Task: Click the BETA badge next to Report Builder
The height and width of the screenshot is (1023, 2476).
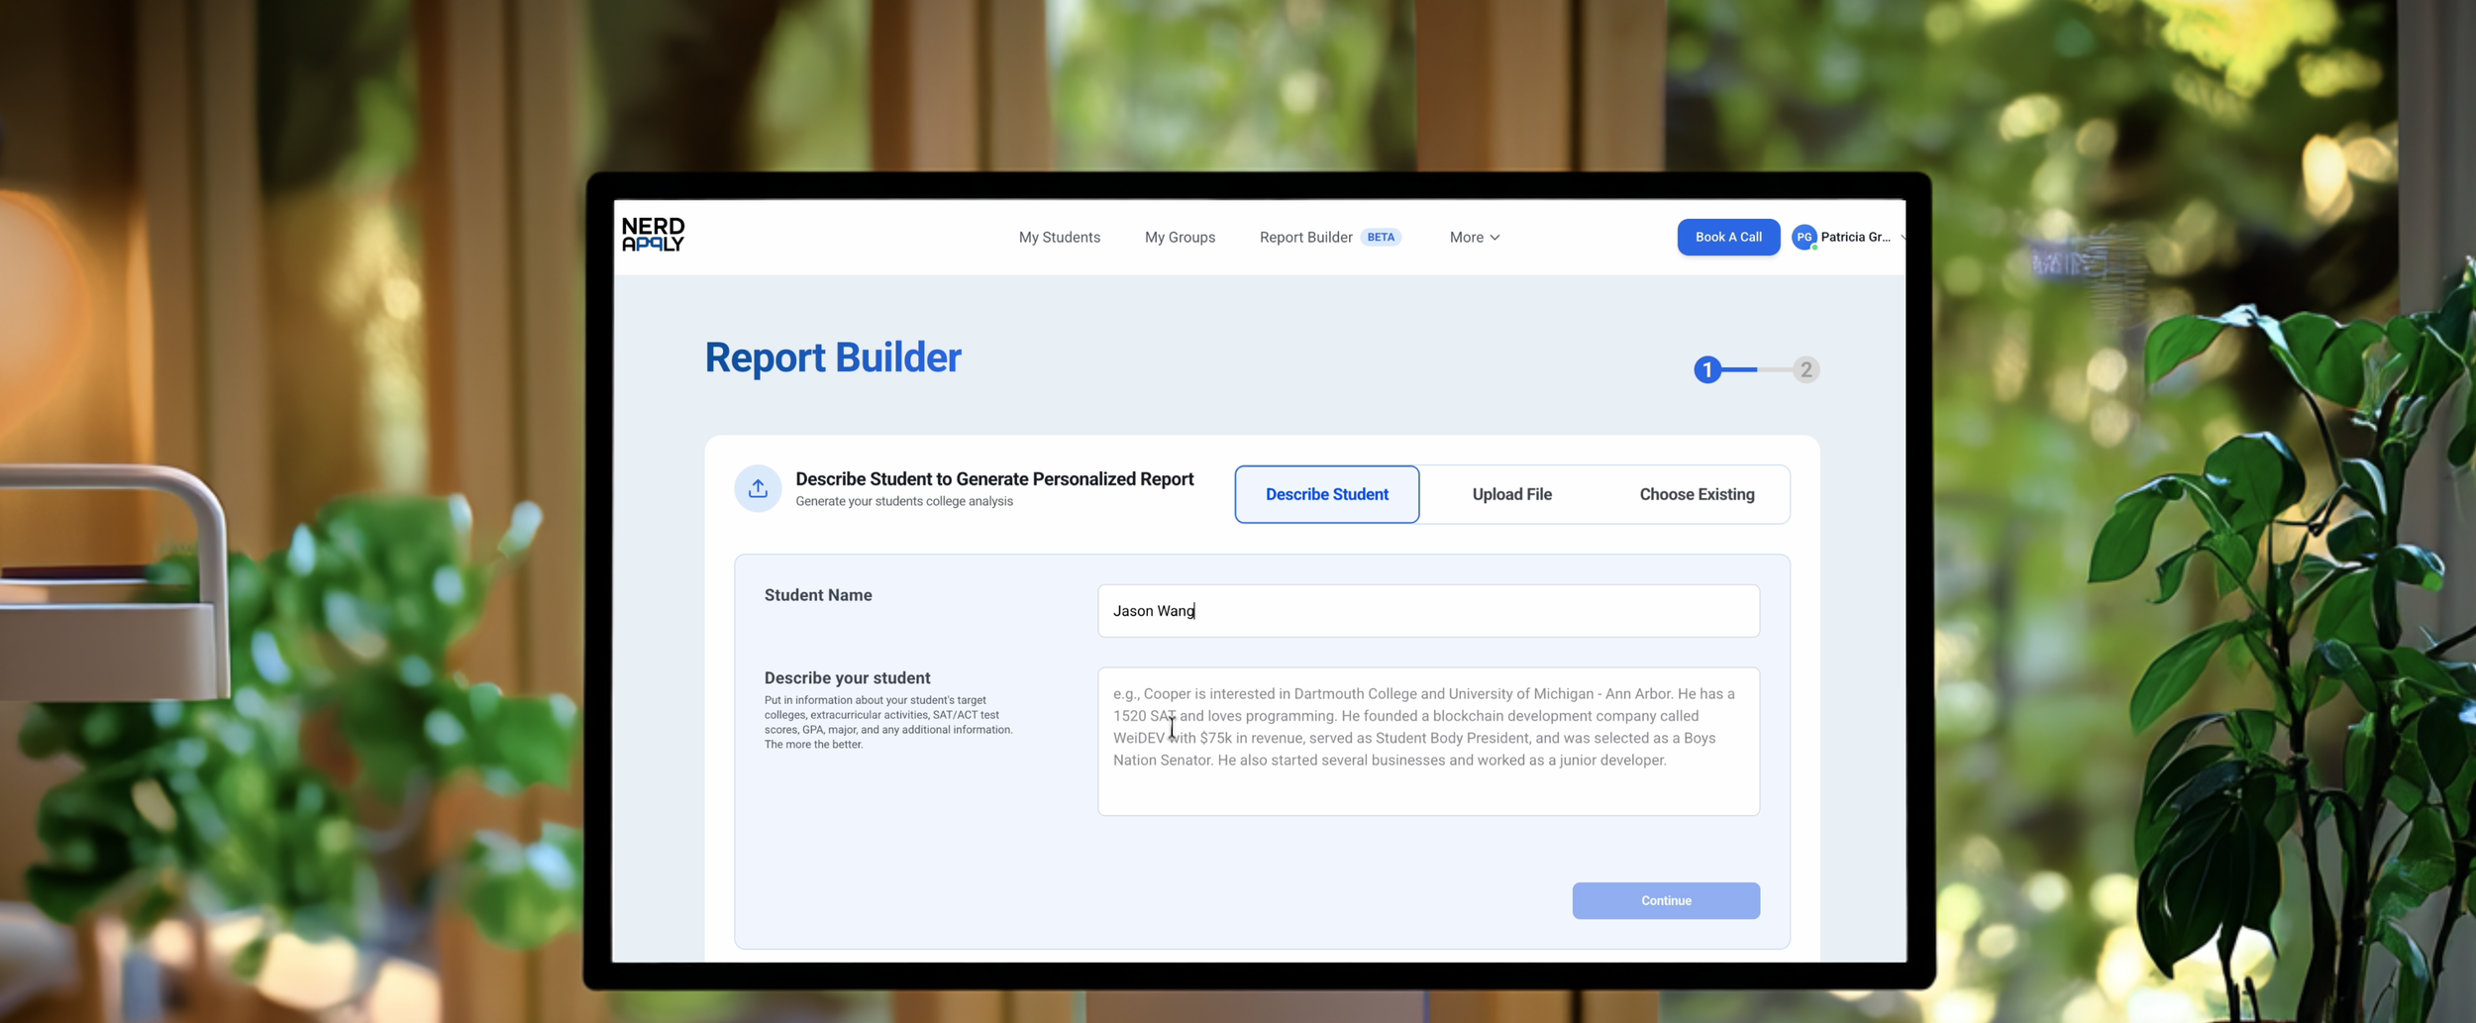Action: coord(1381,237)
